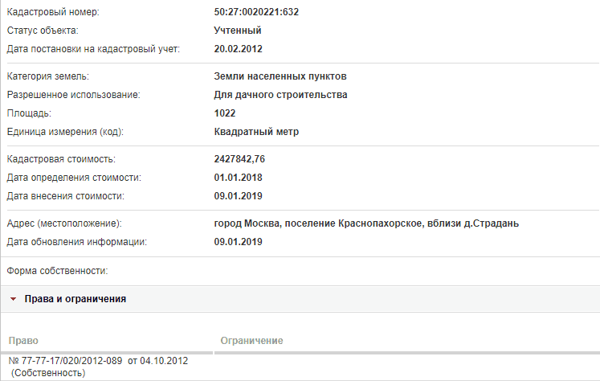Click the Квадратный метр unit value
Viewport: 600px width, 381px height.
[256, 132]
